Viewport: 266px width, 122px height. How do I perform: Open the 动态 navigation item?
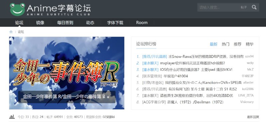click(x=90, y=23)
